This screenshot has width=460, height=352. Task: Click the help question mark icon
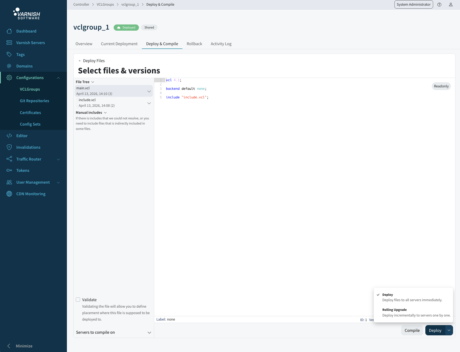coord(440,4)
